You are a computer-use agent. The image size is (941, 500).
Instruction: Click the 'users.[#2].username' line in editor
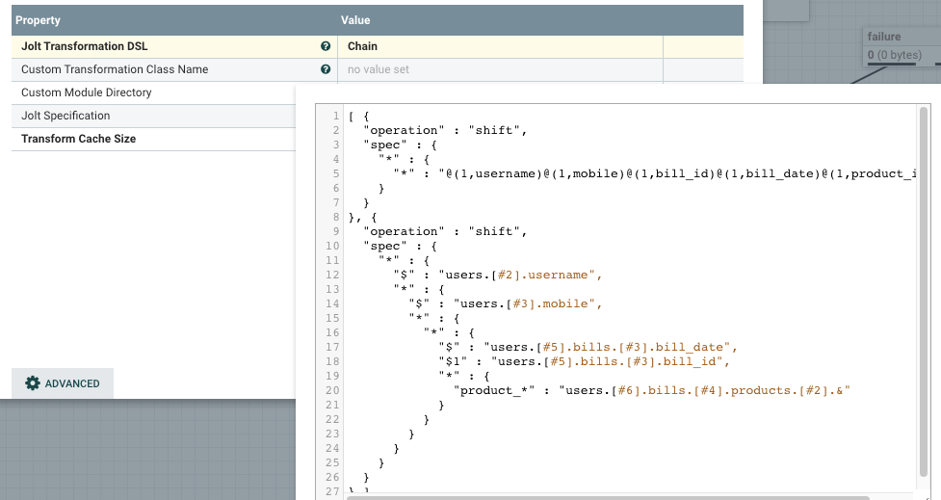click(x=498, y=275)
